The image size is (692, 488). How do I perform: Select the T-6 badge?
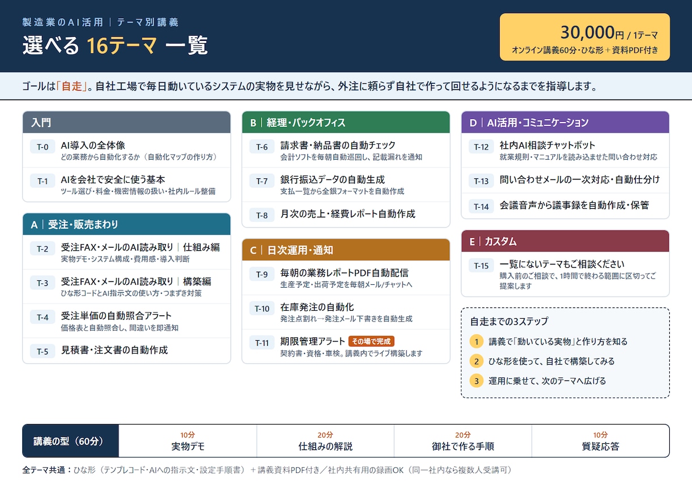click(261, 147)
